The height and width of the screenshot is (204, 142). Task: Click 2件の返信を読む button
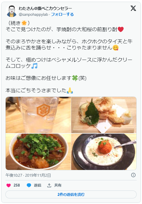pos(71,194)
